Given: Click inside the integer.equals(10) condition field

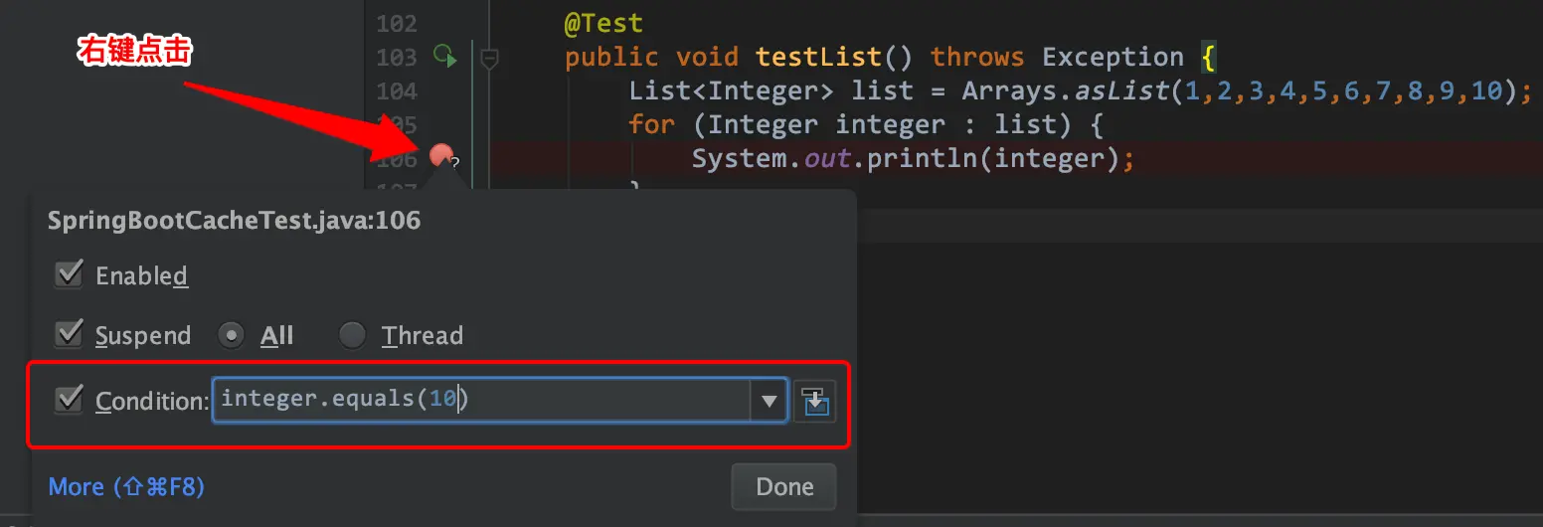Looking at the screenshot, I should (481, 400).
